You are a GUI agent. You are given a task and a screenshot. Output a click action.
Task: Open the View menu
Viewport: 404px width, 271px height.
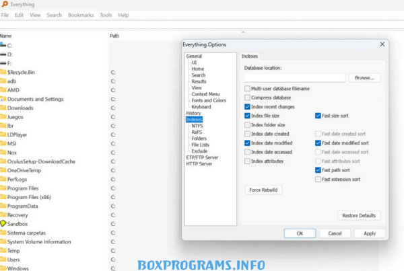point(35,15)
